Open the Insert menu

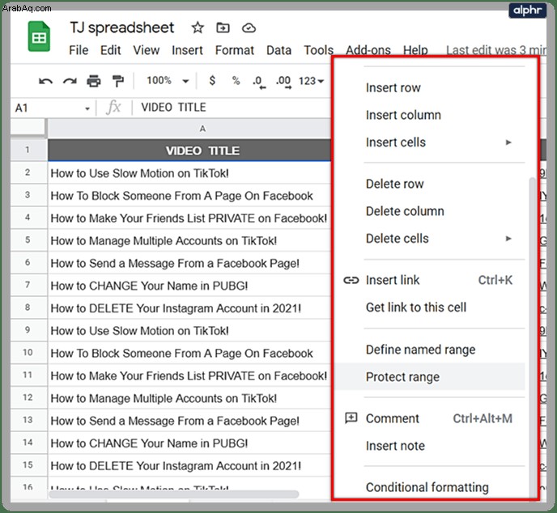click(187, 50)
